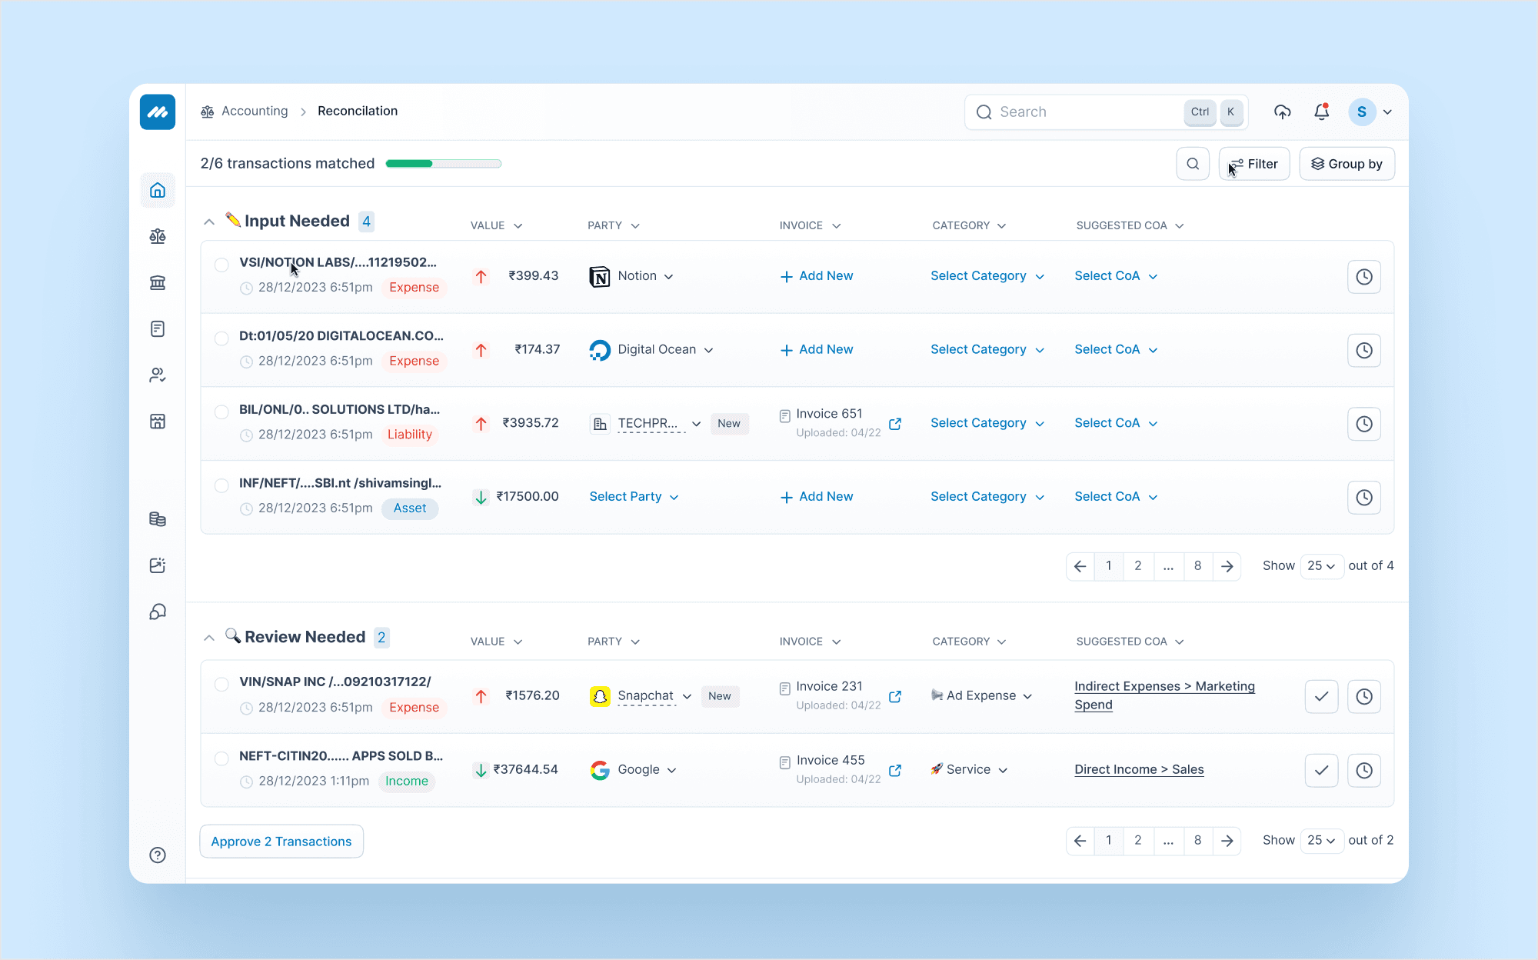Click the notification bell icon
This screenshot has width=1538, height=960.
point(1321,112)
